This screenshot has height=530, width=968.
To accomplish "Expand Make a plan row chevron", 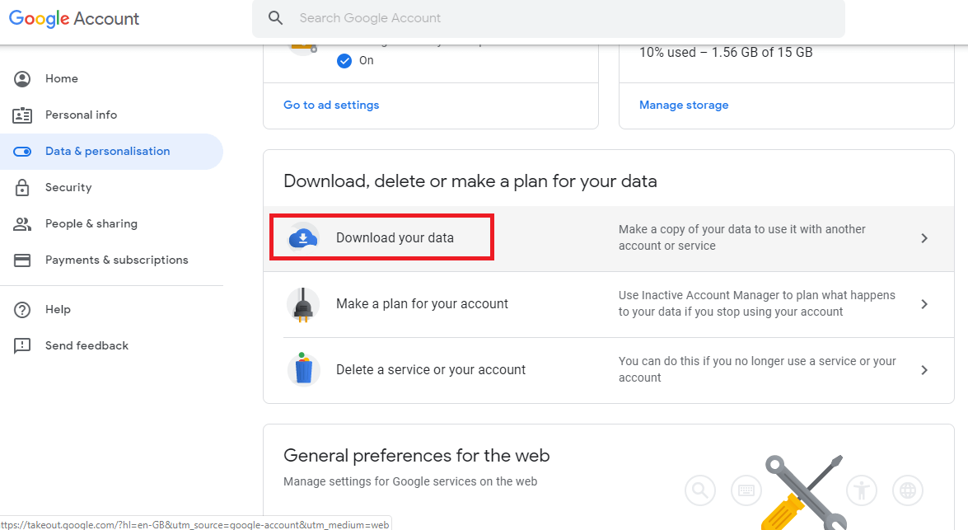I will tap(924, 304).
